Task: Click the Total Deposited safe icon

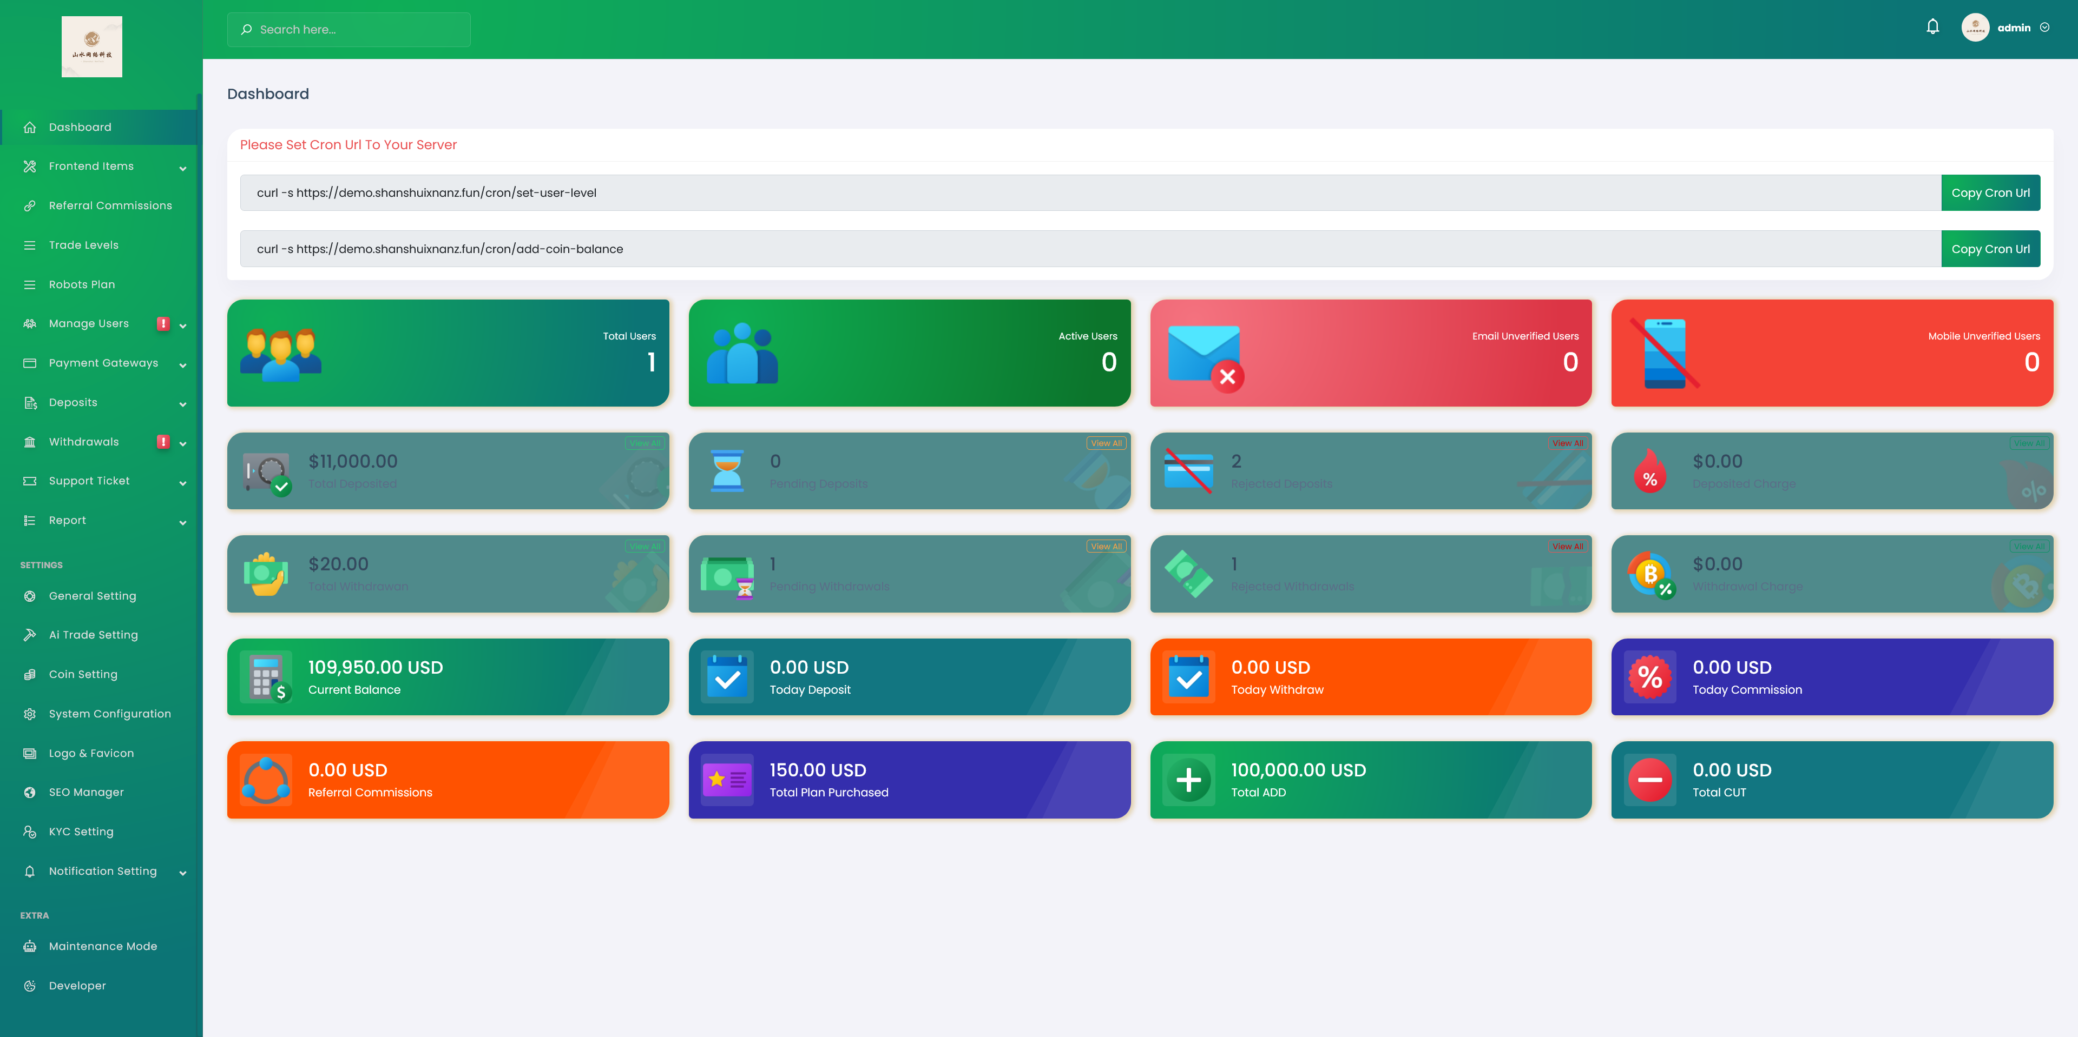Action: pyautogui.click(x=267, y=472)
